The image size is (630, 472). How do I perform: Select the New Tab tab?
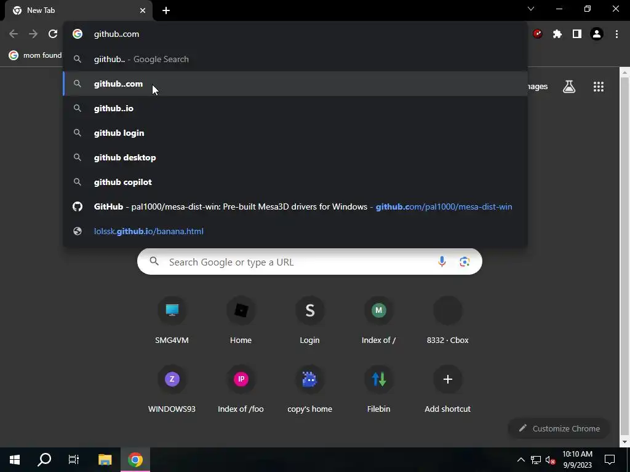[x=79, y=10]
